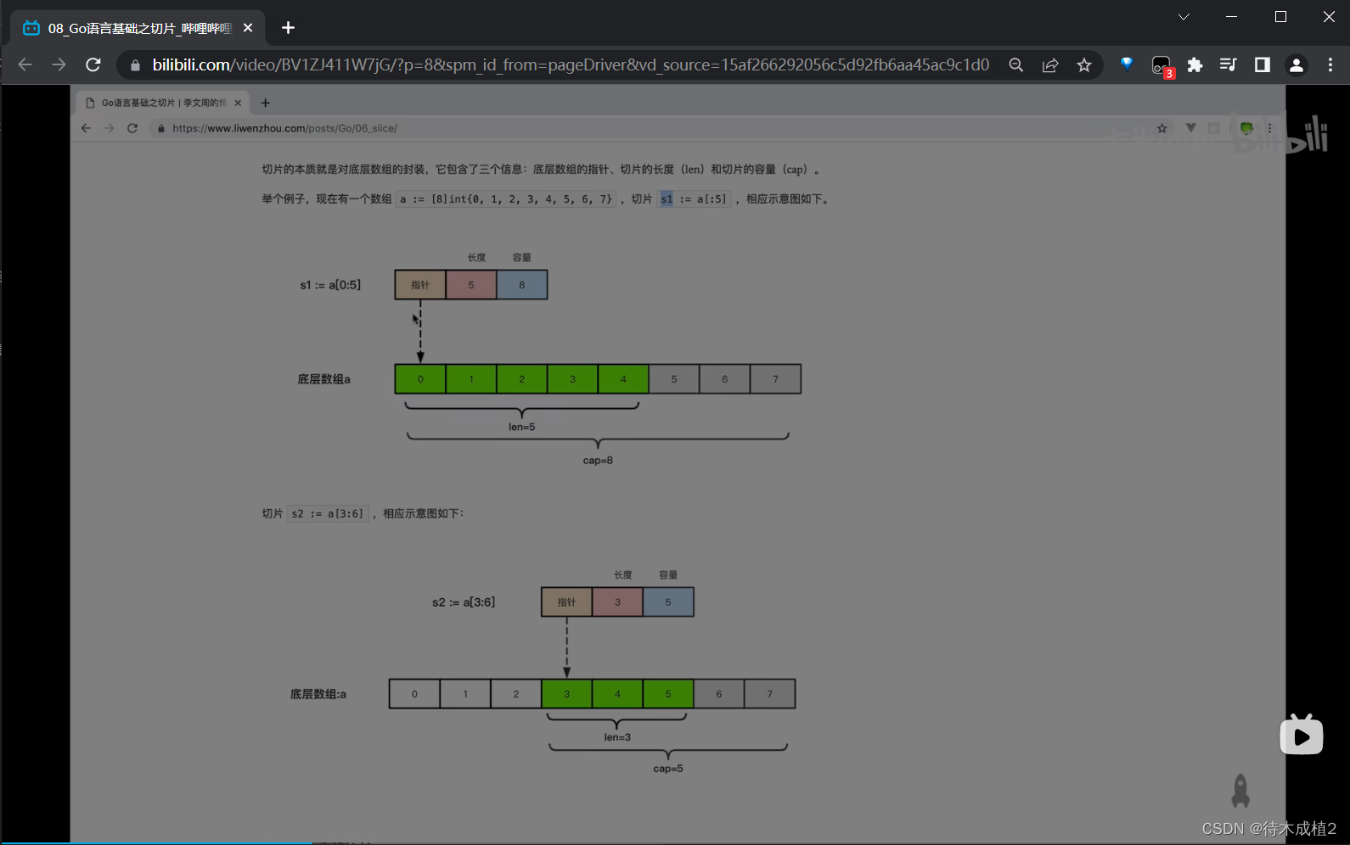This screenshot has height=845, width=1350.
Task: Click the inner new tab plus in the video
Action: click(265, 103)
